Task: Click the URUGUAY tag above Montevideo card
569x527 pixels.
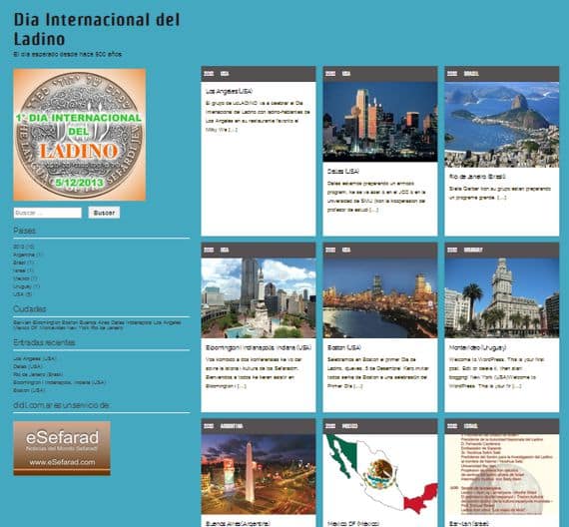Action: click(473, 251)
